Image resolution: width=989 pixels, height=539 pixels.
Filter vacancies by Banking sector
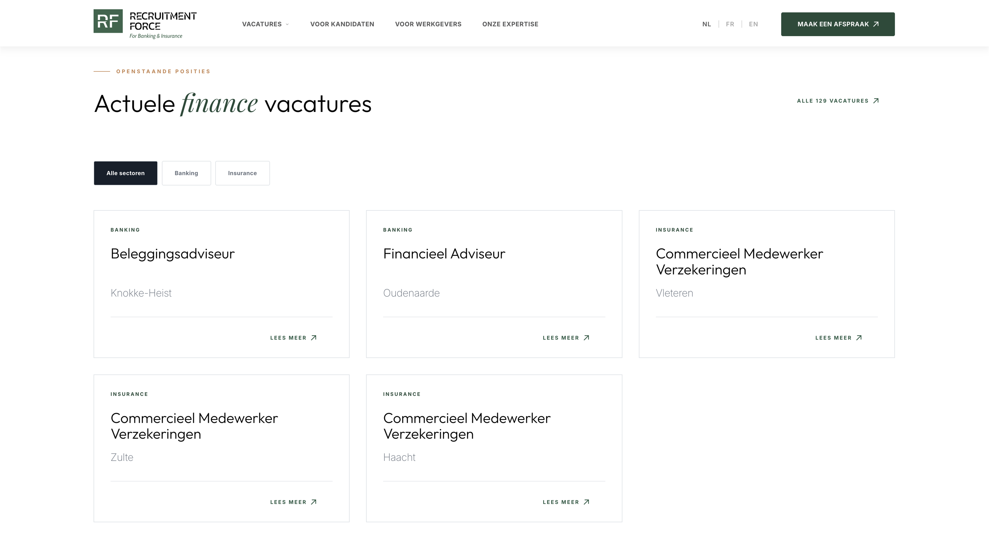[186, 173]
